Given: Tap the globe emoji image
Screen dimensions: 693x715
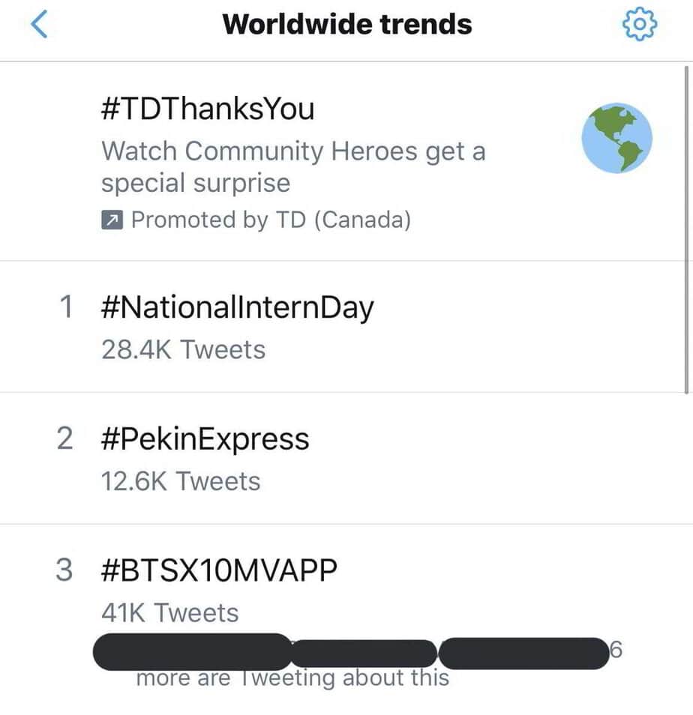Looking at the screenshot, I should [616, 139].
